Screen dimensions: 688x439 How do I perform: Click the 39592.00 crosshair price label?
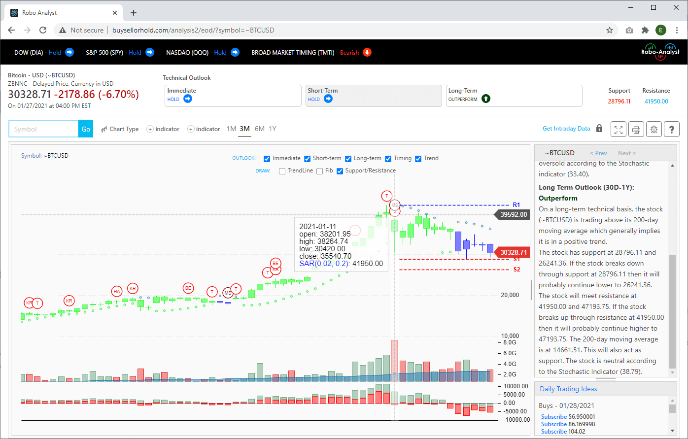point(511,215)
